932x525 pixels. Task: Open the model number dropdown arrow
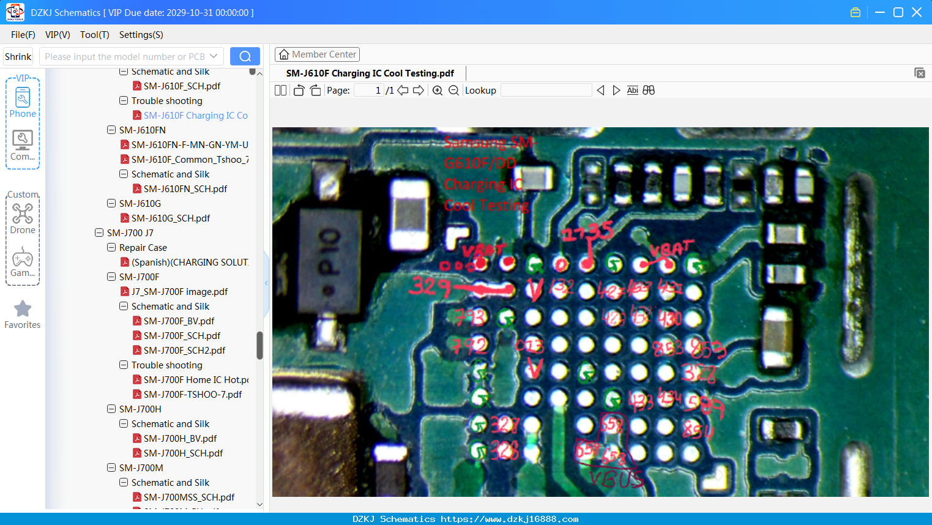[214, 56]
